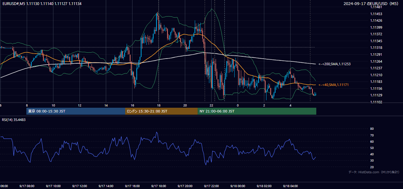Click price axis value 1.11318
Screen dimensions: 403x189
click(377, 48)
